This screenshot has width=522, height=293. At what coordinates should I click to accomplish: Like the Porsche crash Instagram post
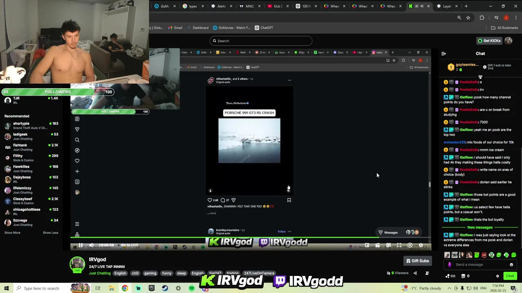coord(210,200)
